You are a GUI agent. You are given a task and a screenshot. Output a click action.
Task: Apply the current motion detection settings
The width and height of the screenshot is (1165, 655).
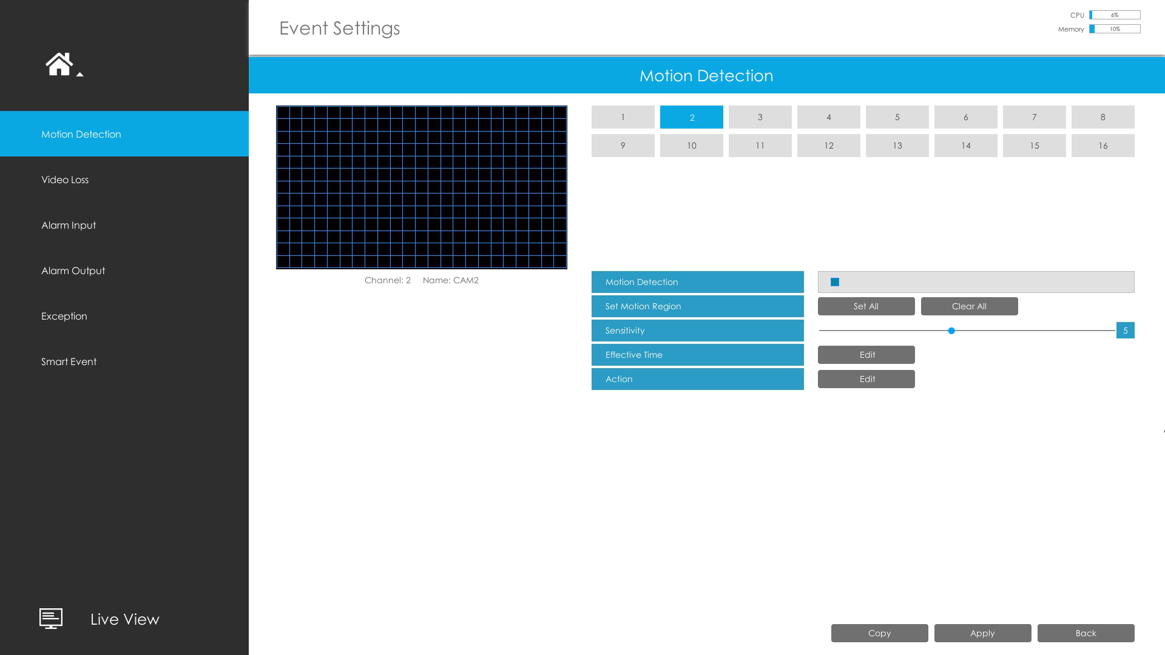(982, 633)
